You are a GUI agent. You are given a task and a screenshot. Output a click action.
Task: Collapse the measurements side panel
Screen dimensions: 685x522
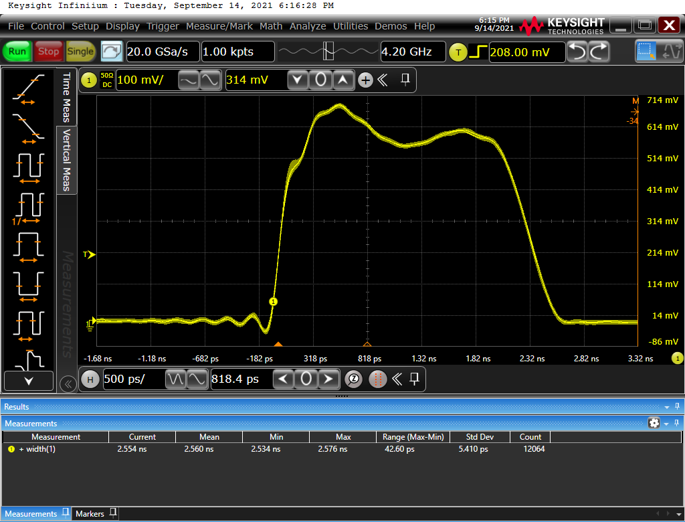click(67, 383)
